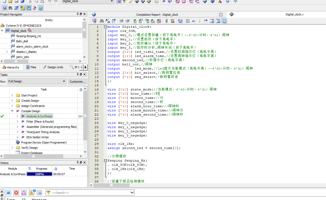Viewport: 326px width, 200px height.
Task: Click the binoculars Find icon in the second toolbar row
Action: 10,8
